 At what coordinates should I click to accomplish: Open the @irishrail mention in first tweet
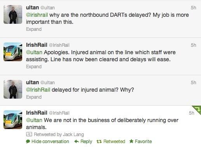pos(37,15)
